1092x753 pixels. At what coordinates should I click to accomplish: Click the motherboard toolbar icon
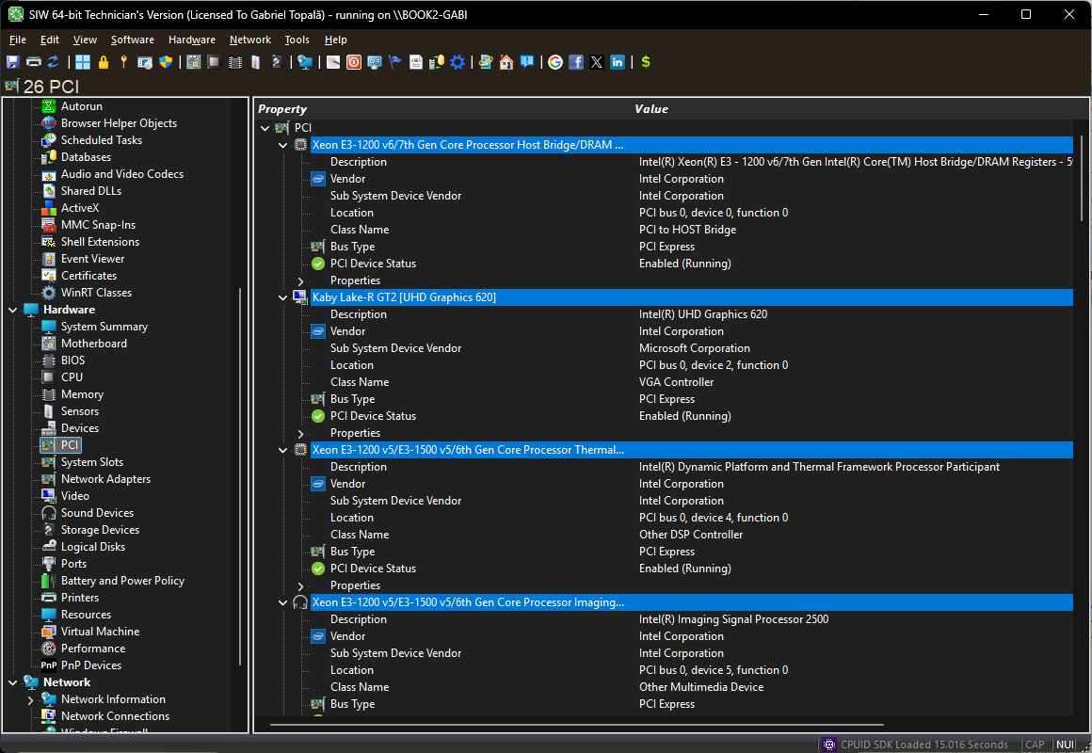click(x=194, y=62)
